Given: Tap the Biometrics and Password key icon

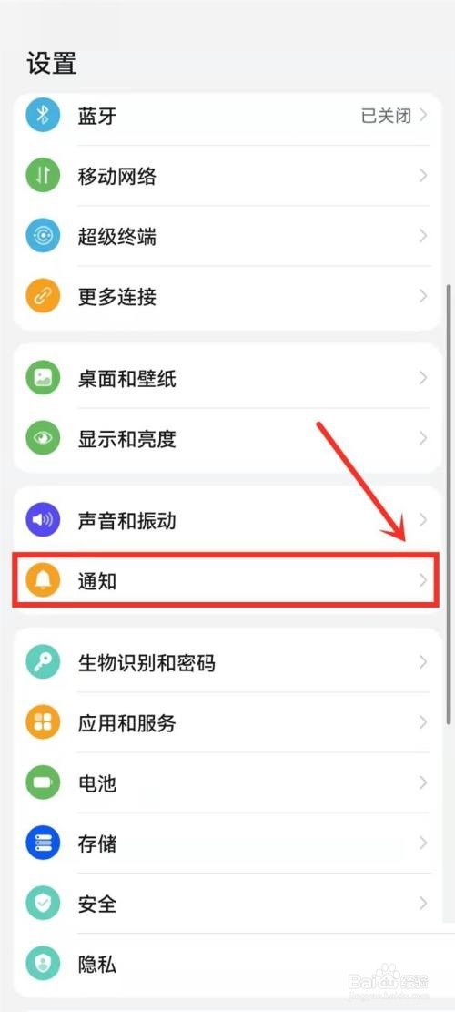Looking at the screenshot, I should (43, 662).
